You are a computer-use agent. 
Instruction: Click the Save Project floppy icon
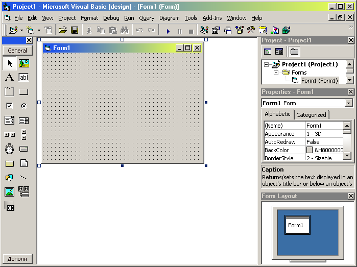pos(75,30)
